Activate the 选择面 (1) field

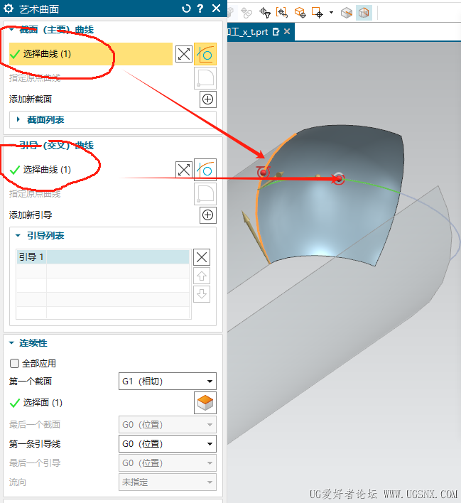[99, 403]
